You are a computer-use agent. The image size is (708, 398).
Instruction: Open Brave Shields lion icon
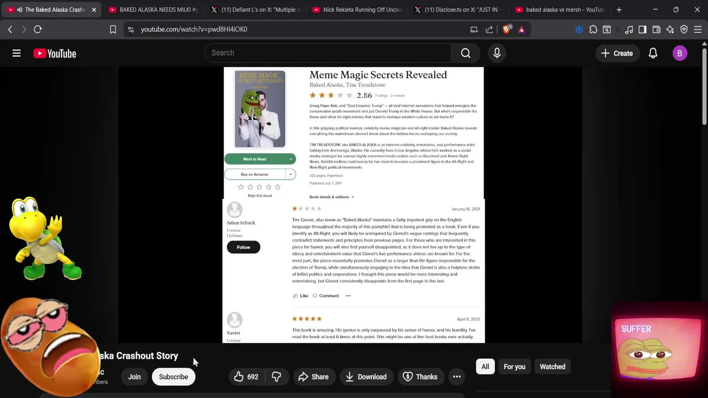(507, 29)
